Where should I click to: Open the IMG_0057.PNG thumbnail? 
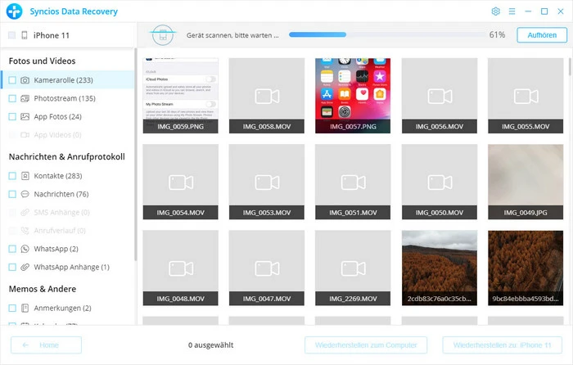coord(353,96)
